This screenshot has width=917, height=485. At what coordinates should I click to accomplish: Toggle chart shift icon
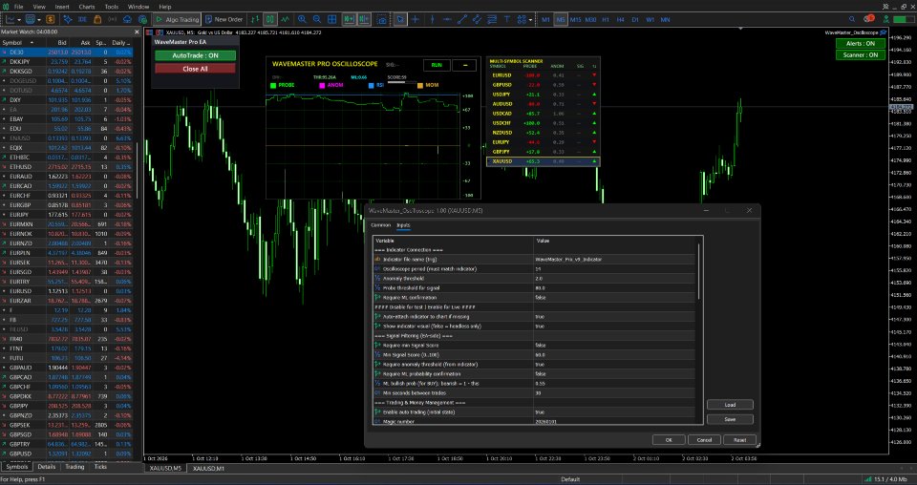click(364, 19)
